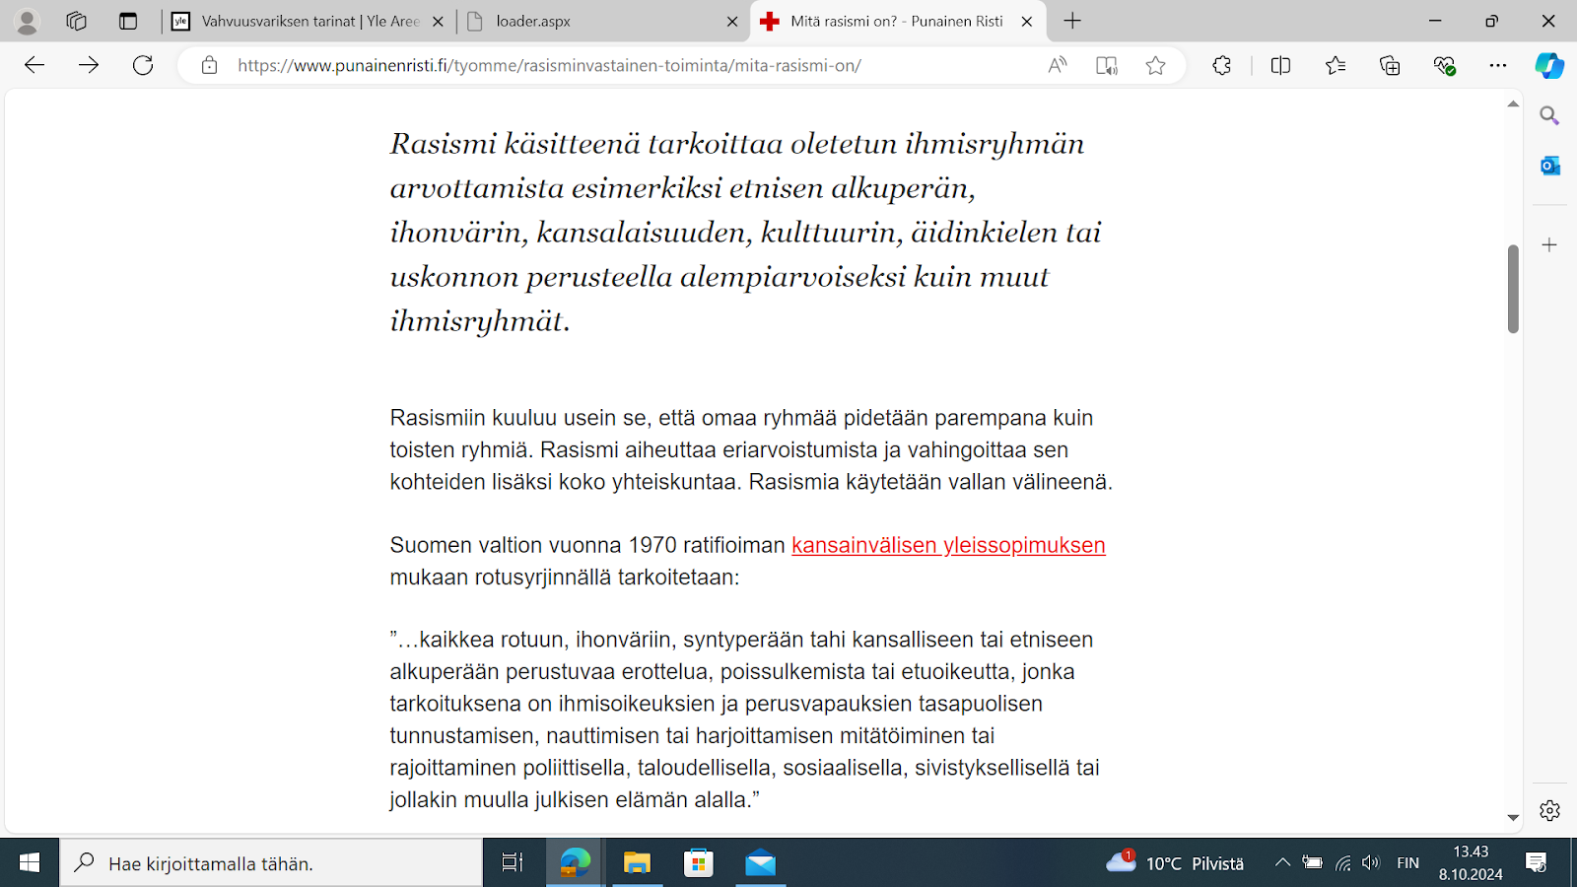Click the address bar URL
Viewport: 1577px width, 887px height.
click(x=549, y=65)
